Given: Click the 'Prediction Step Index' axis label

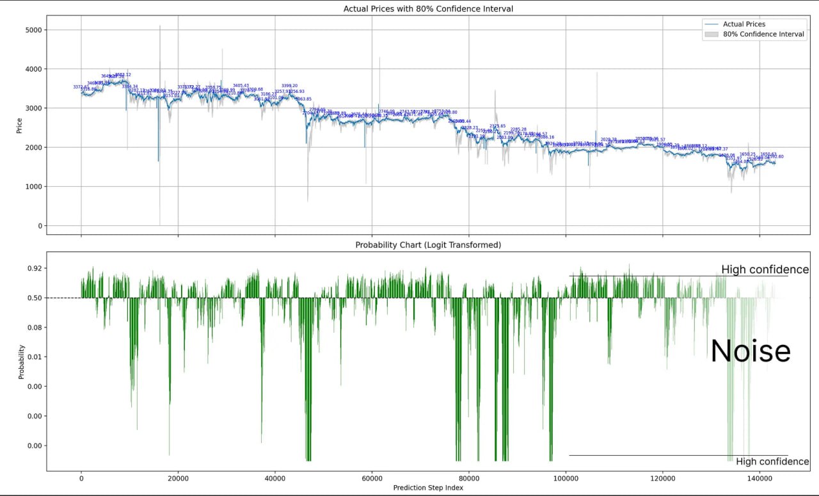Looking at the screenshot, I should (x=428, y=488).
